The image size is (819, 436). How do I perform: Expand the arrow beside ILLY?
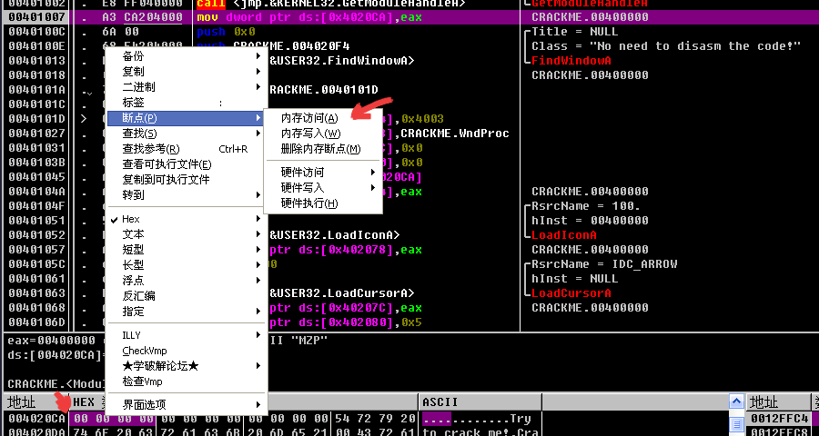[258, 335]
